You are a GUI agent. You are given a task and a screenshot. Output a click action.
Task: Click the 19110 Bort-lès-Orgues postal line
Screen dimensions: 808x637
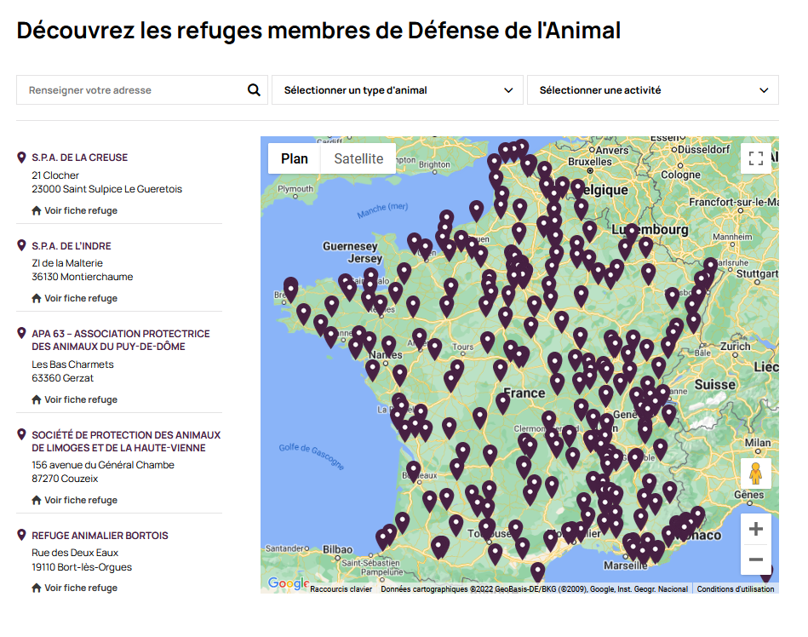click(82, 567)
